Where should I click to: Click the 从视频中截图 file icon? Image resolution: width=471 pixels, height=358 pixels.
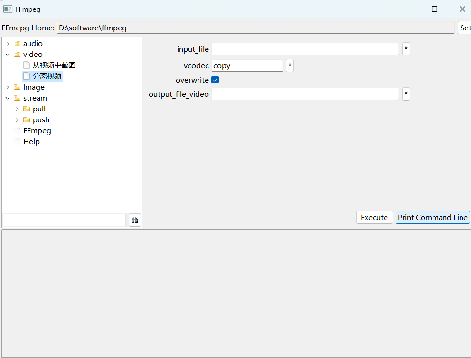(x=27, y=65)
